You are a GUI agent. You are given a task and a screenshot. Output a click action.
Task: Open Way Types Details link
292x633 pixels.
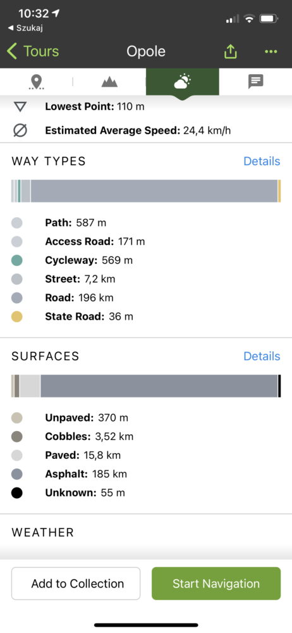pos(262,161)
